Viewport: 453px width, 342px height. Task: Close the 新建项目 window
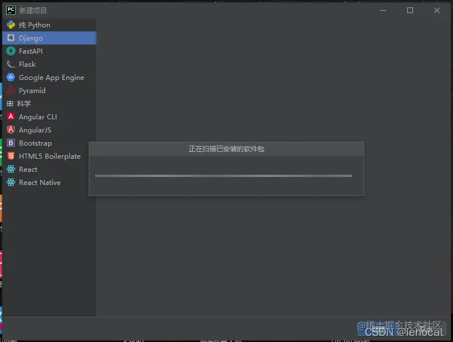click(437, 10)
